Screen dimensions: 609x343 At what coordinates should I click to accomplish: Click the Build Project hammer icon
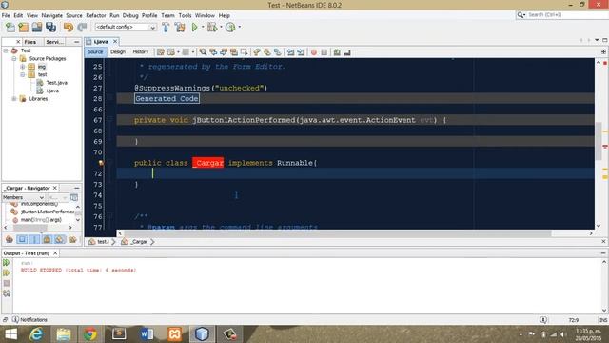(x=166, y=27)
